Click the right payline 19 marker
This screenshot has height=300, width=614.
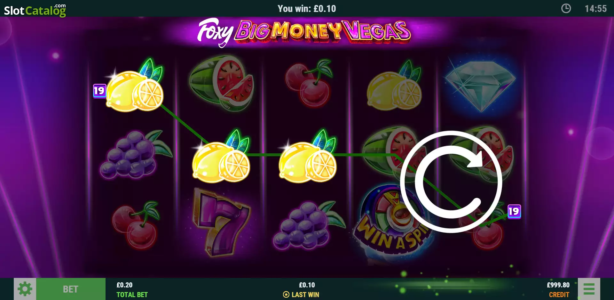[x=514, y=211]
